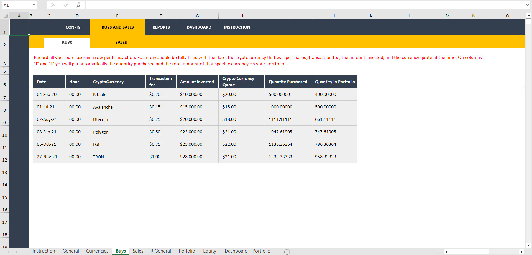
Task: Click the Select All corner triangle
Action: coord(6,16)
